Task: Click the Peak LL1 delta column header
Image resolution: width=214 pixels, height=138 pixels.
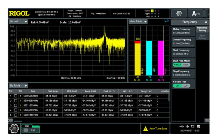Action: (109, 91)
